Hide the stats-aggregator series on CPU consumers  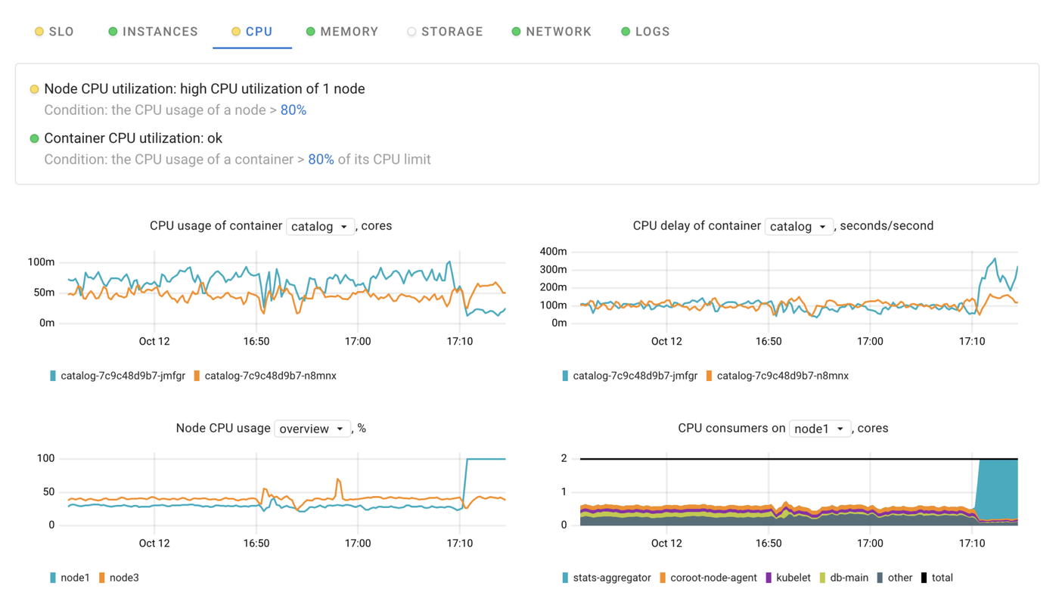pyautogui.click(x=605, y=577)
